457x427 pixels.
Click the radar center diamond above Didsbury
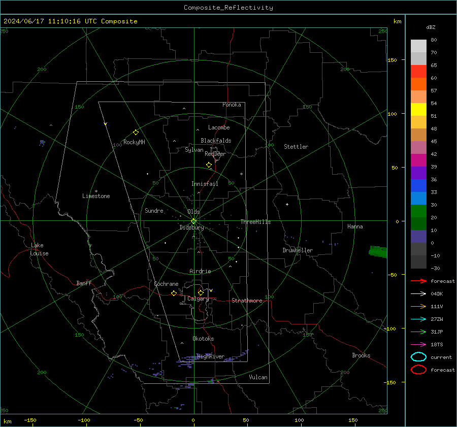click(194, 221)
